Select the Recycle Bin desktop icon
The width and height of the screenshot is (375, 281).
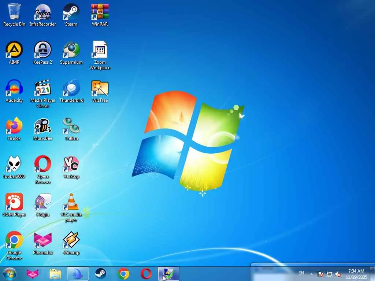point(14,14)
